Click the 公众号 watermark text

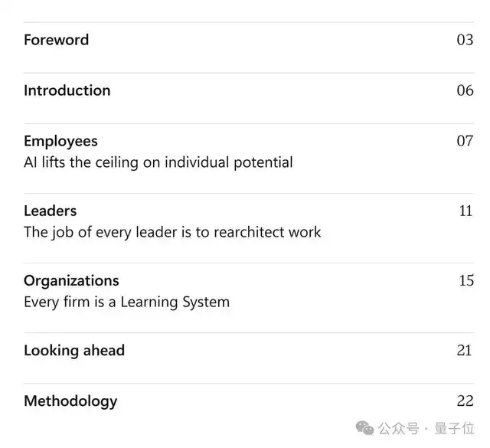tap(398, 429)
